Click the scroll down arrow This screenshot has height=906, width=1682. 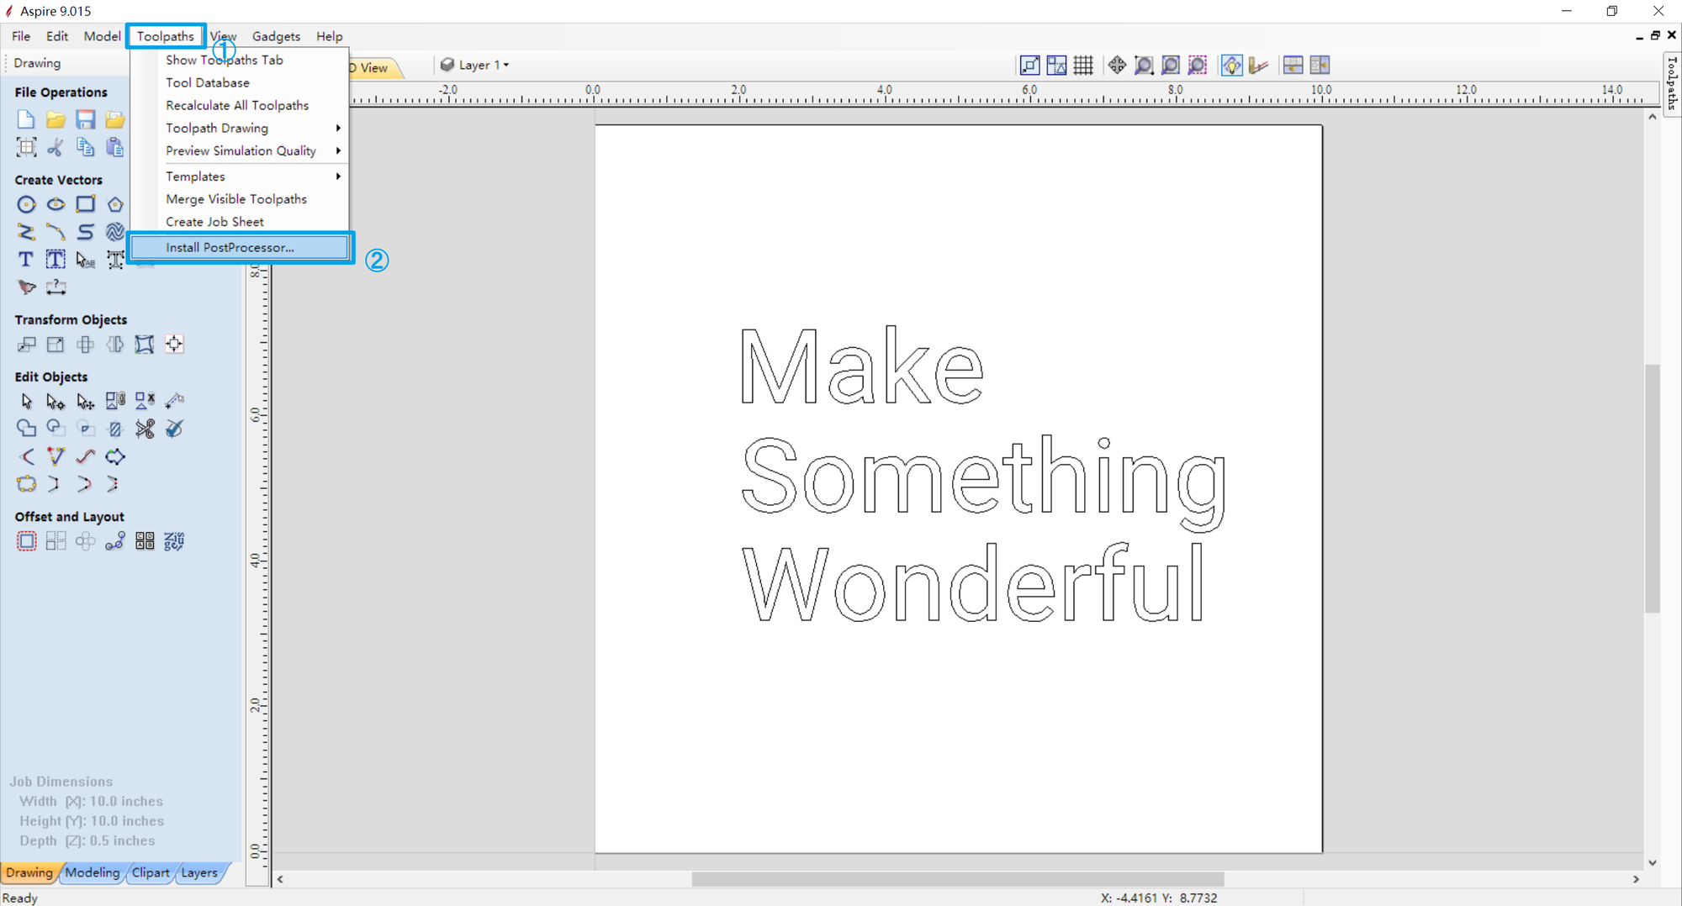(1652, 863)
